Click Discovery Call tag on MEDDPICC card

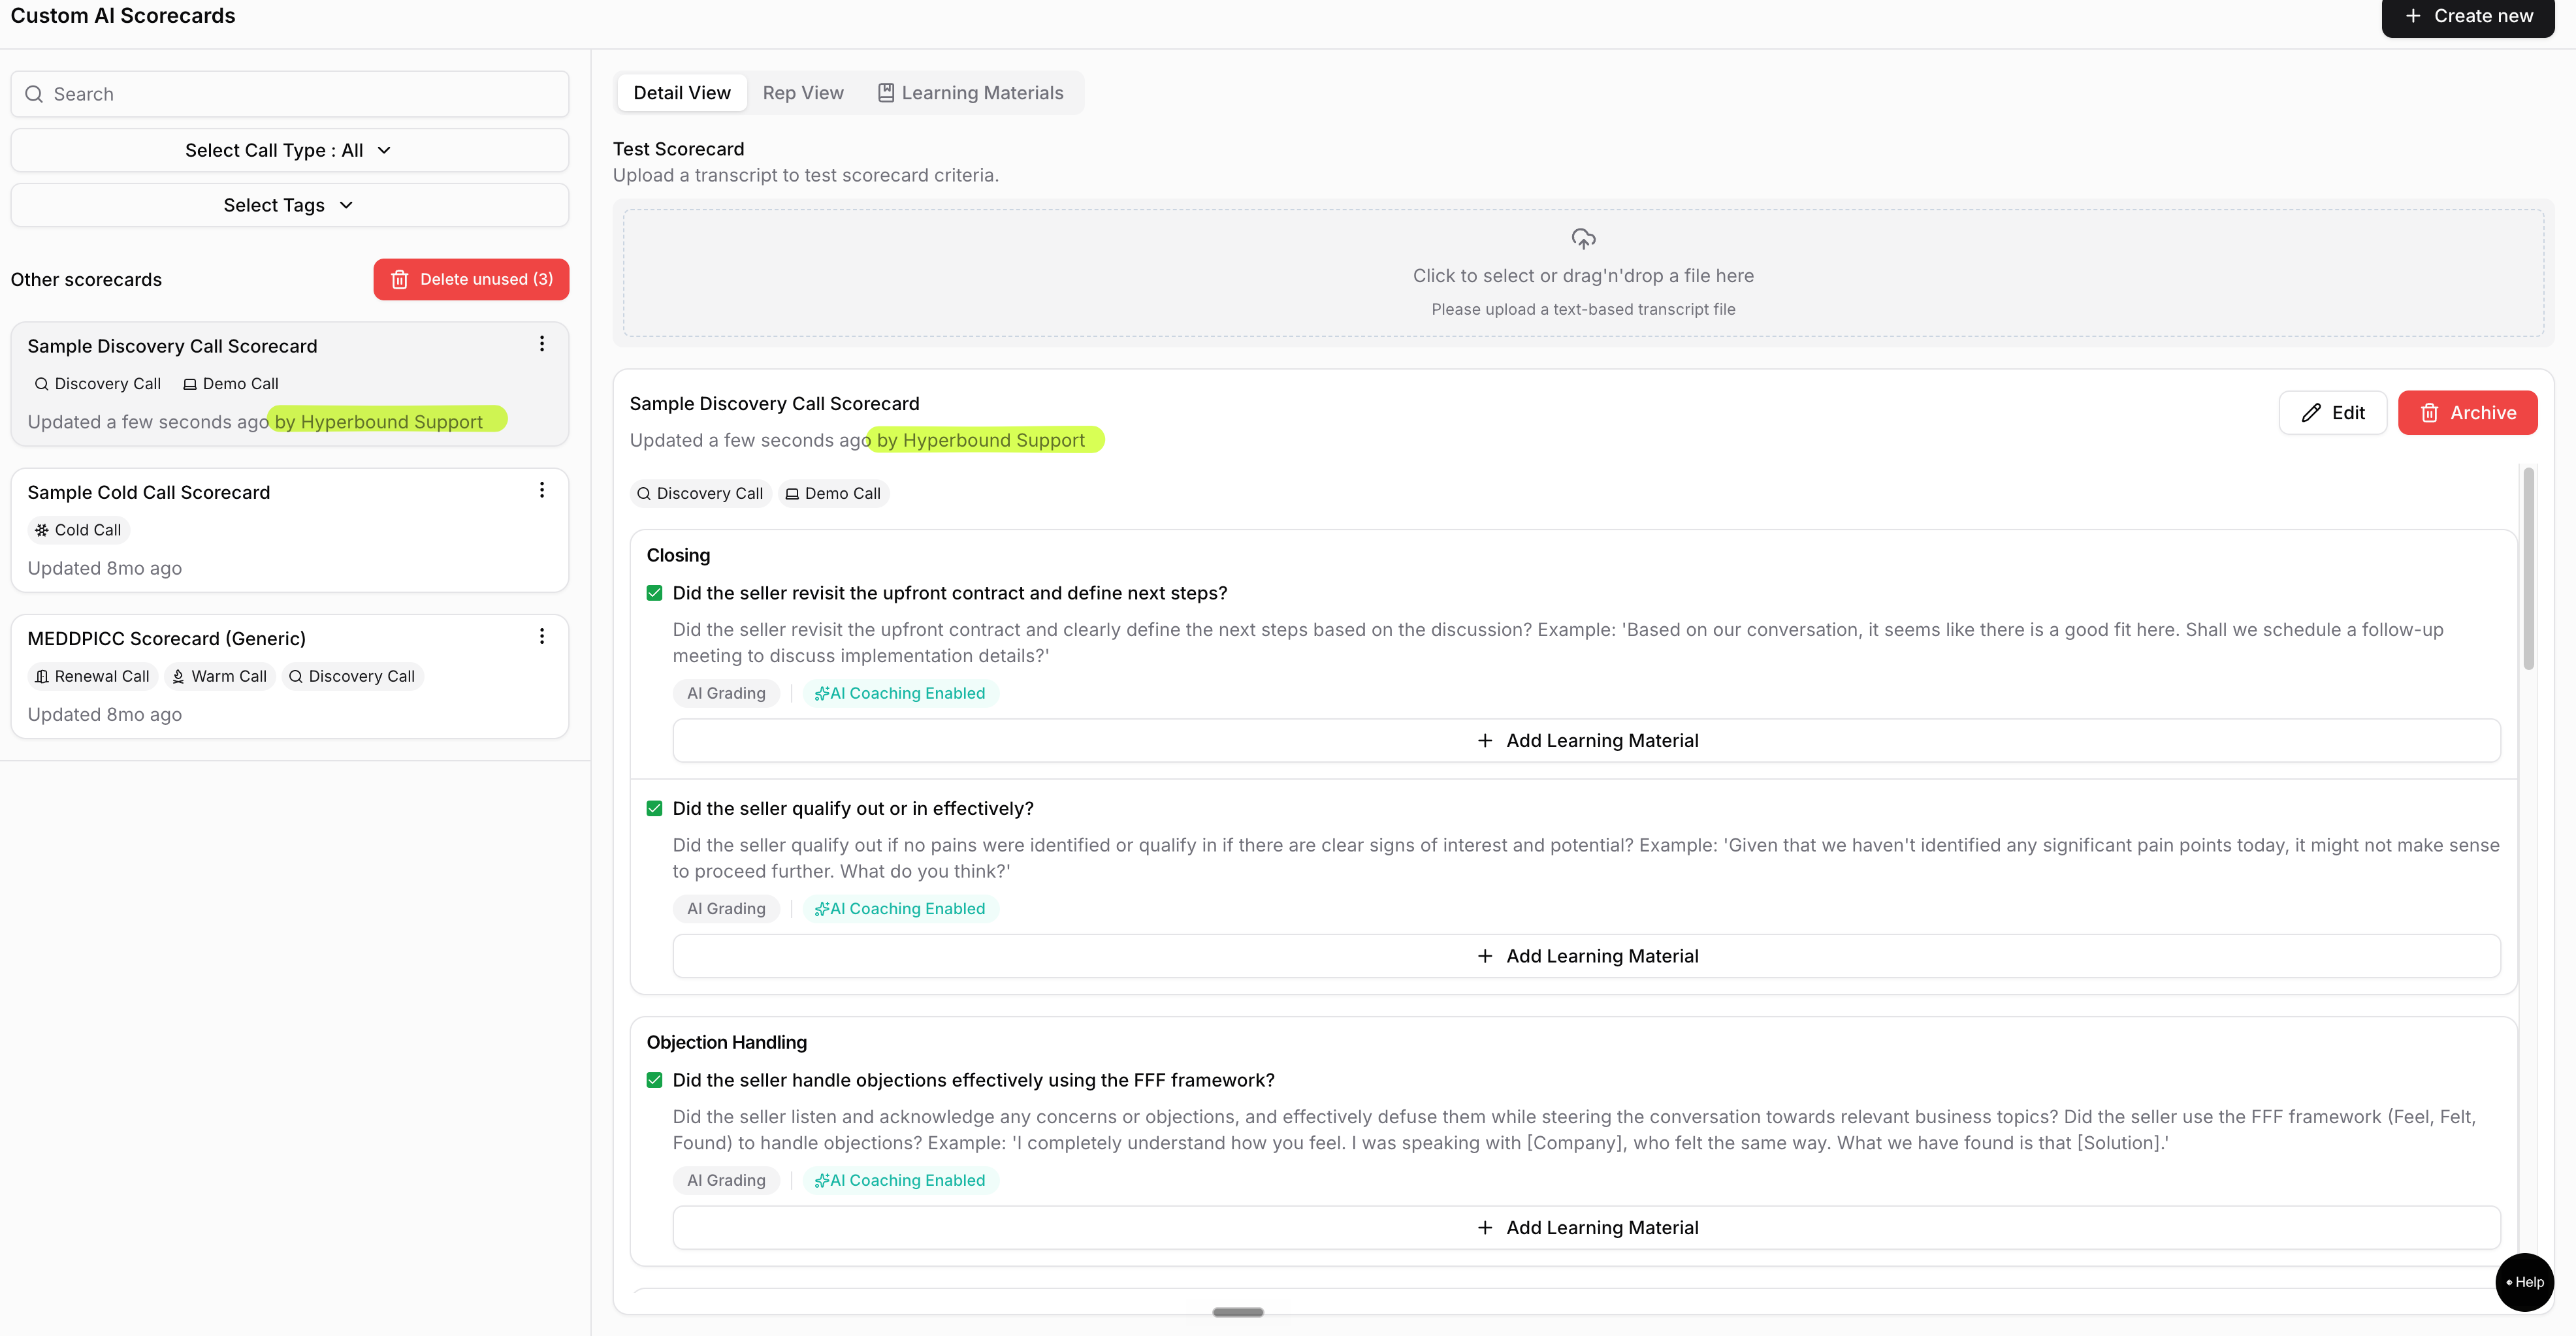[x=352, y=676]
